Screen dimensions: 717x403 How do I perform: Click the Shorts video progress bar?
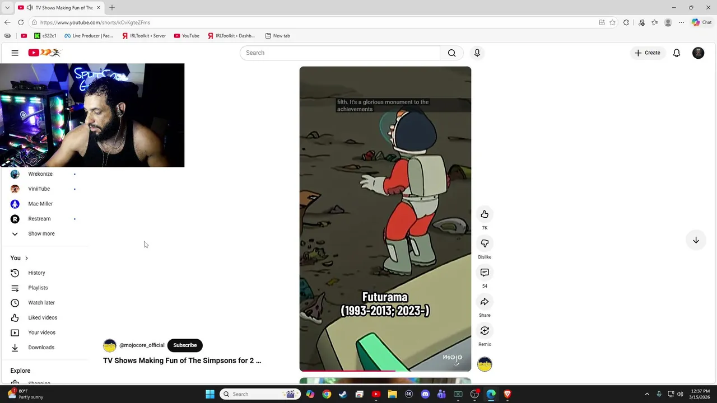point(385,371)
